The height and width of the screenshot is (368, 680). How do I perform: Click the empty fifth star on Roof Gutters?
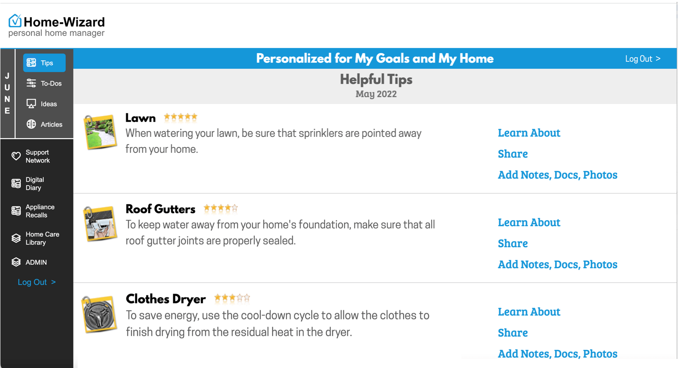(x=235, y=208)
